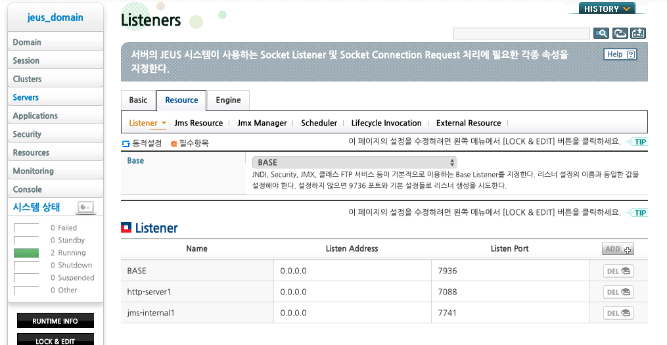Screen dimensions: 667x345
Task: Open Security in the sidebar
Action: pyautogui.click(x=55, y=134)
